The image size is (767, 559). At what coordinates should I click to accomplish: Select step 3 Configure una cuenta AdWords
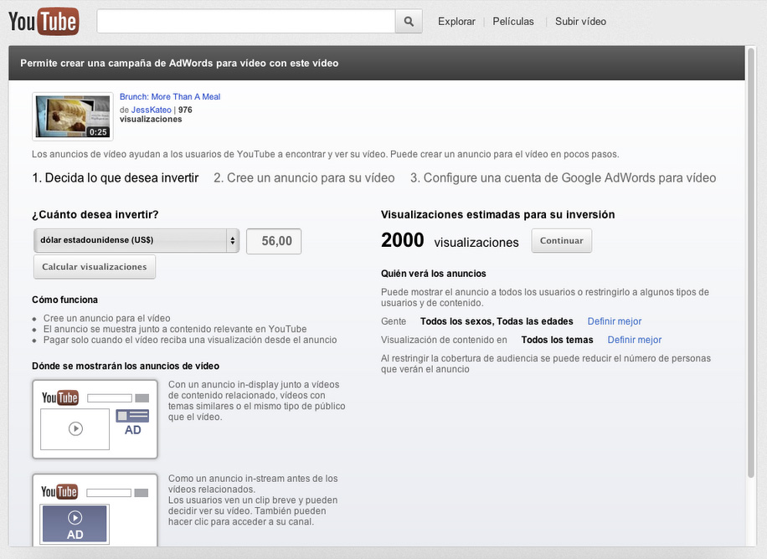[563, 178]
